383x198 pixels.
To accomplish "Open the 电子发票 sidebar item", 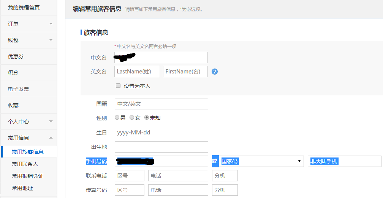I will (x=19, y=89).
